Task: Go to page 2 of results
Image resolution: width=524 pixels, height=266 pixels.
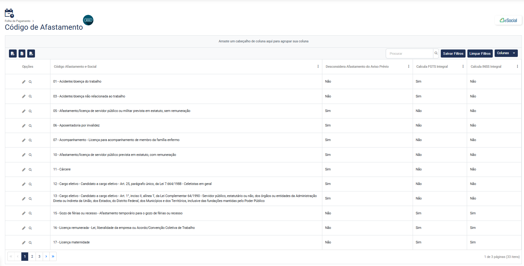Action: (x=32, y=256)
